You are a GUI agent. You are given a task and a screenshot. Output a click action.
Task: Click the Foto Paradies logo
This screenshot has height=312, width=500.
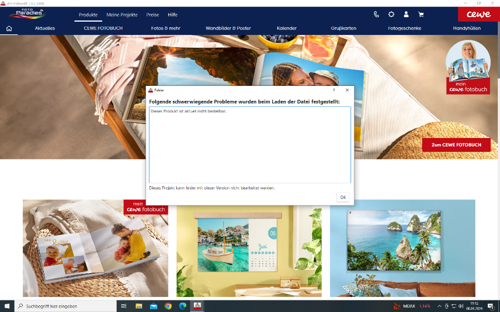click(28, 13)
